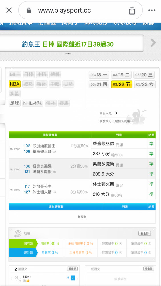The image size is (161, 286).
Task: Tap the banner carousel dots indicator
Action: click(x=68, y=54)
